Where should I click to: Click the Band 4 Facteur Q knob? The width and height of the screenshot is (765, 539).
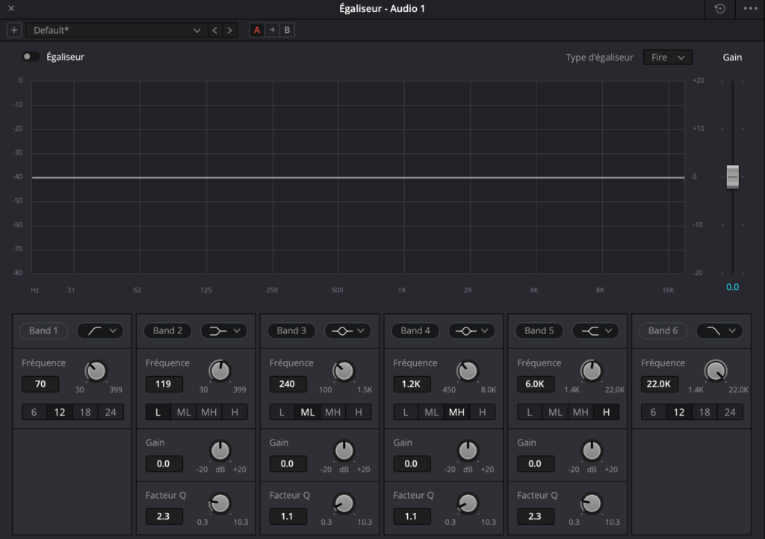tap(468, 503)
